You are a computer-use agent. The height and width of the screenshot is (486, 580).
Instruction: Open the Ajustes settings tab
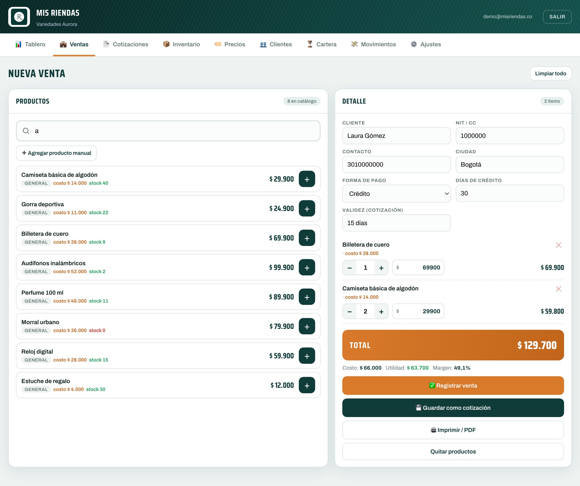pyautogui.click(x=426, y=44)
